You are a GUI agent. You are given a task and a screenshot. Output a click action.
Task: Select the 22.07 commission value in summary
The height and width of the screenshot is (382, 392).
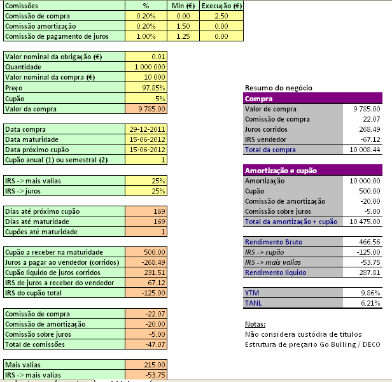[x=363, y=119]
